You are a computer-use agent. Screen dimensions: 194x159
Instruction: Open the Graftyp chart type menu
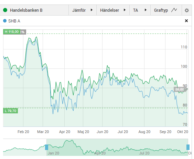coord(166,10)
